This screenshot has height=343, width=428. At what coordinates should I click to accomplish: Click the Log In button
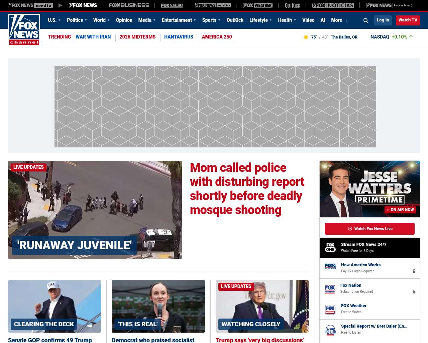tap(383, 20)
